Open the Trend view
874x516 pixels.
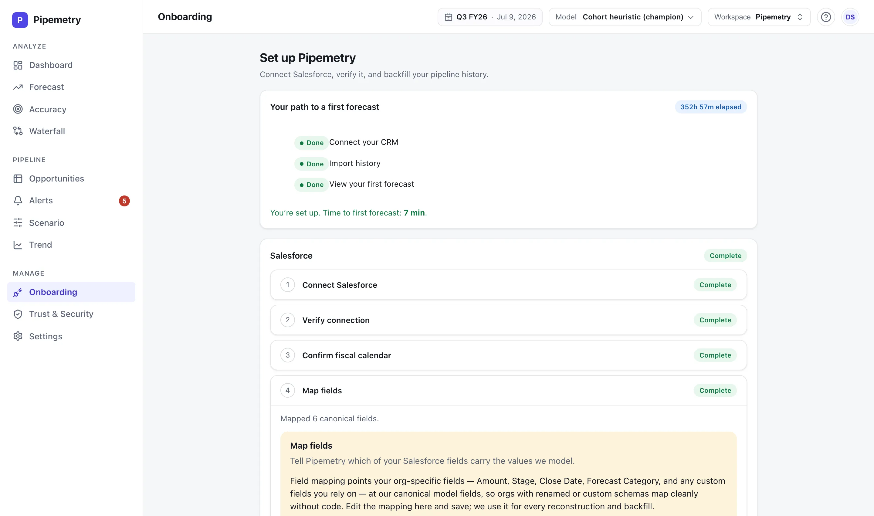pyautogui.click(x=71, y=245)
